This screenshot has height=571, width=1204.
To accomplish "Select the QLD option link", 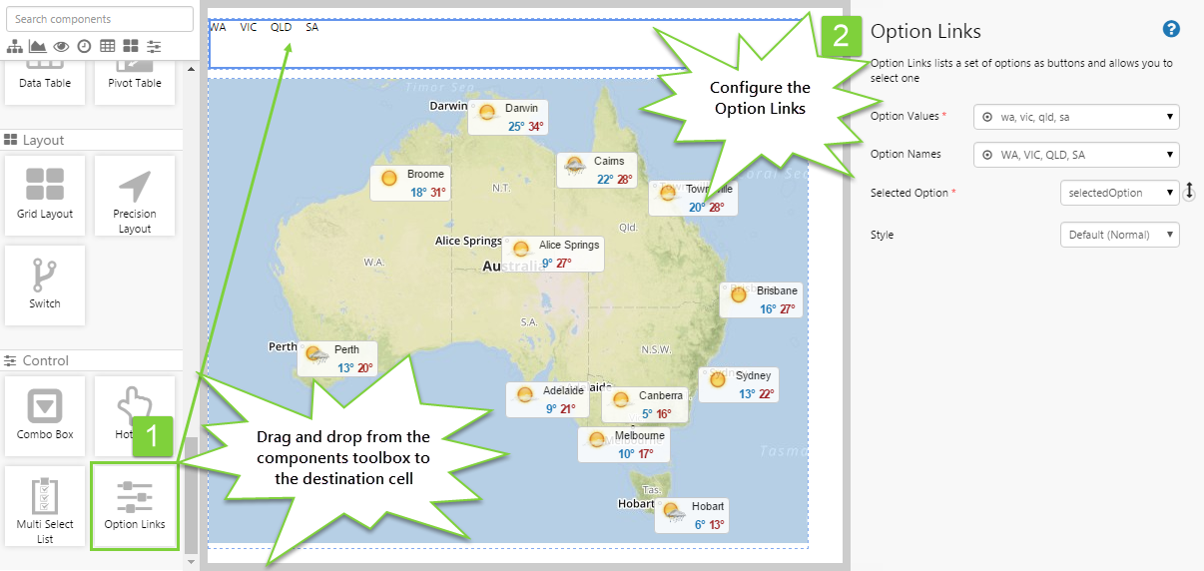I will 281,27.
